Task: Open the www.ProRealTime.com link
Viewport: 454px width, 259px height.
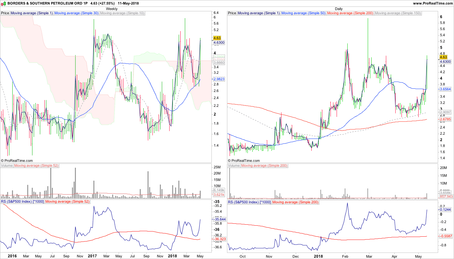Action: 433,3
